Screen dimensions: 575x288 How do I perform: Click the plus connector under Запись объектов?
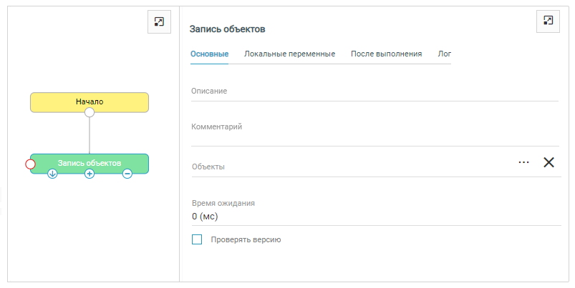(90, 174)
